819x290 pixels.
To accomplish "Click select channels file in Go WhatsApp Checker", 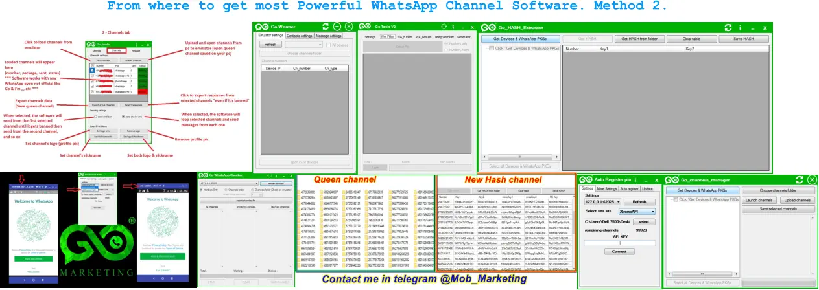I will pos(246,201).
